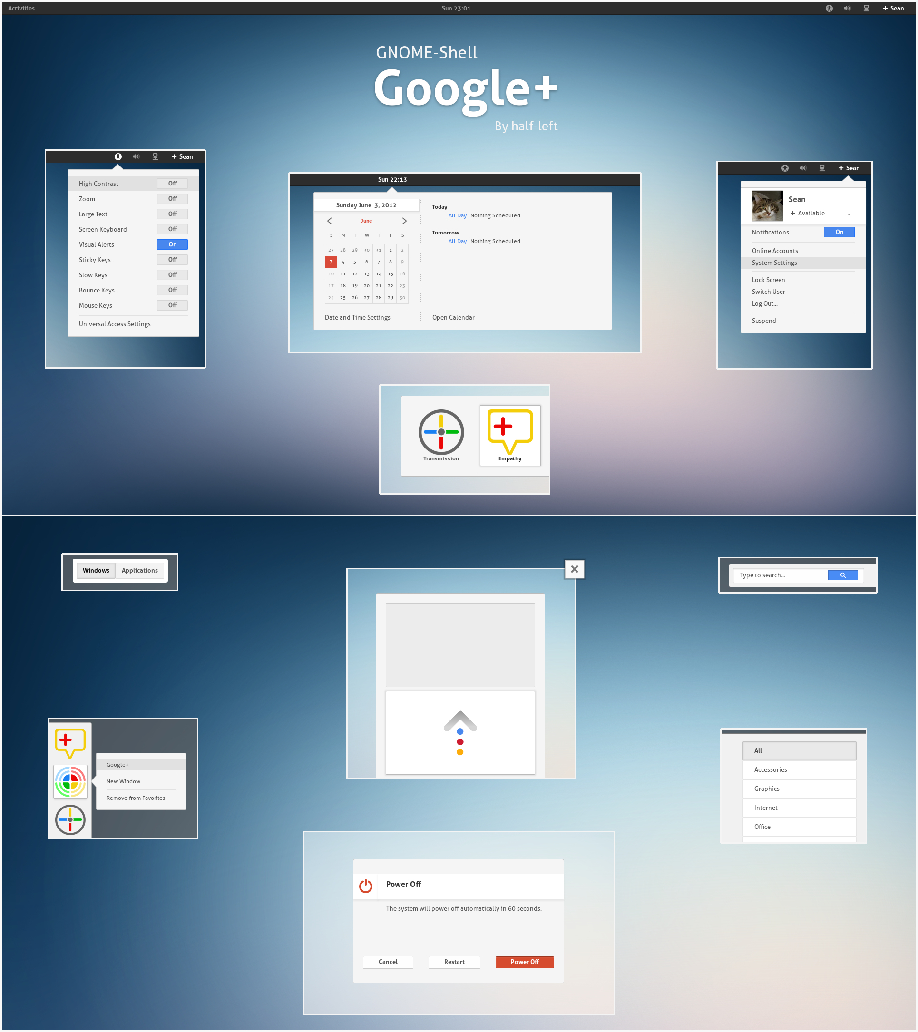Toggle Visual Alerts on
Screen dimensions: 918x1032
[x=173, y=243]
